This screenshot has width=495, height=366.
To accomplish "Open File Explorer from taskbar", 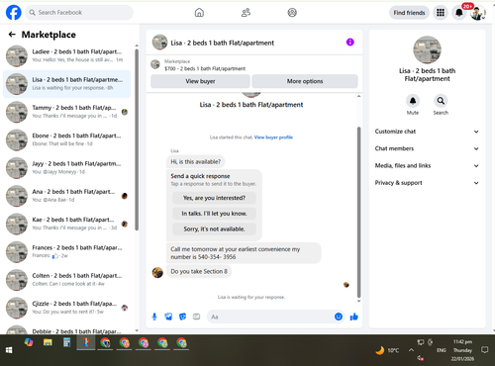I will (x=48, y=343).
